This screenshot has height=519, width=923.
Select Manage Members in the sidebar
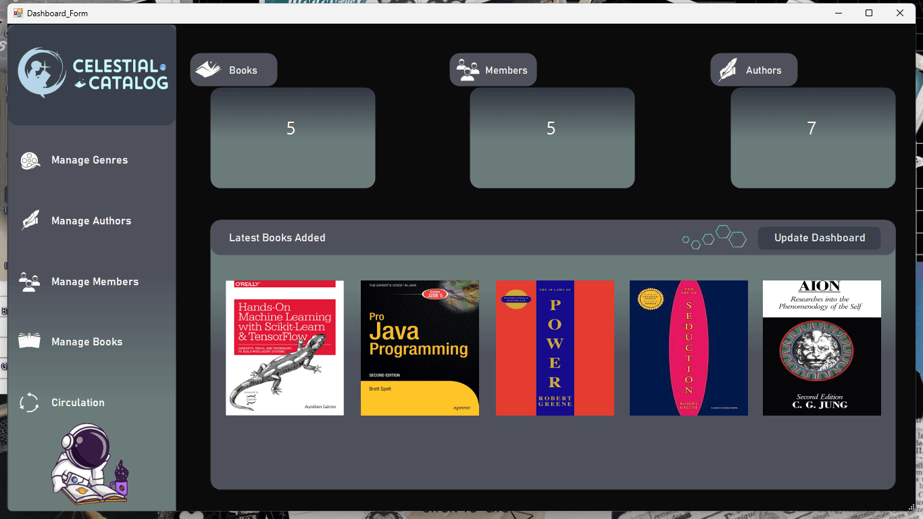[x=95, y=282]
